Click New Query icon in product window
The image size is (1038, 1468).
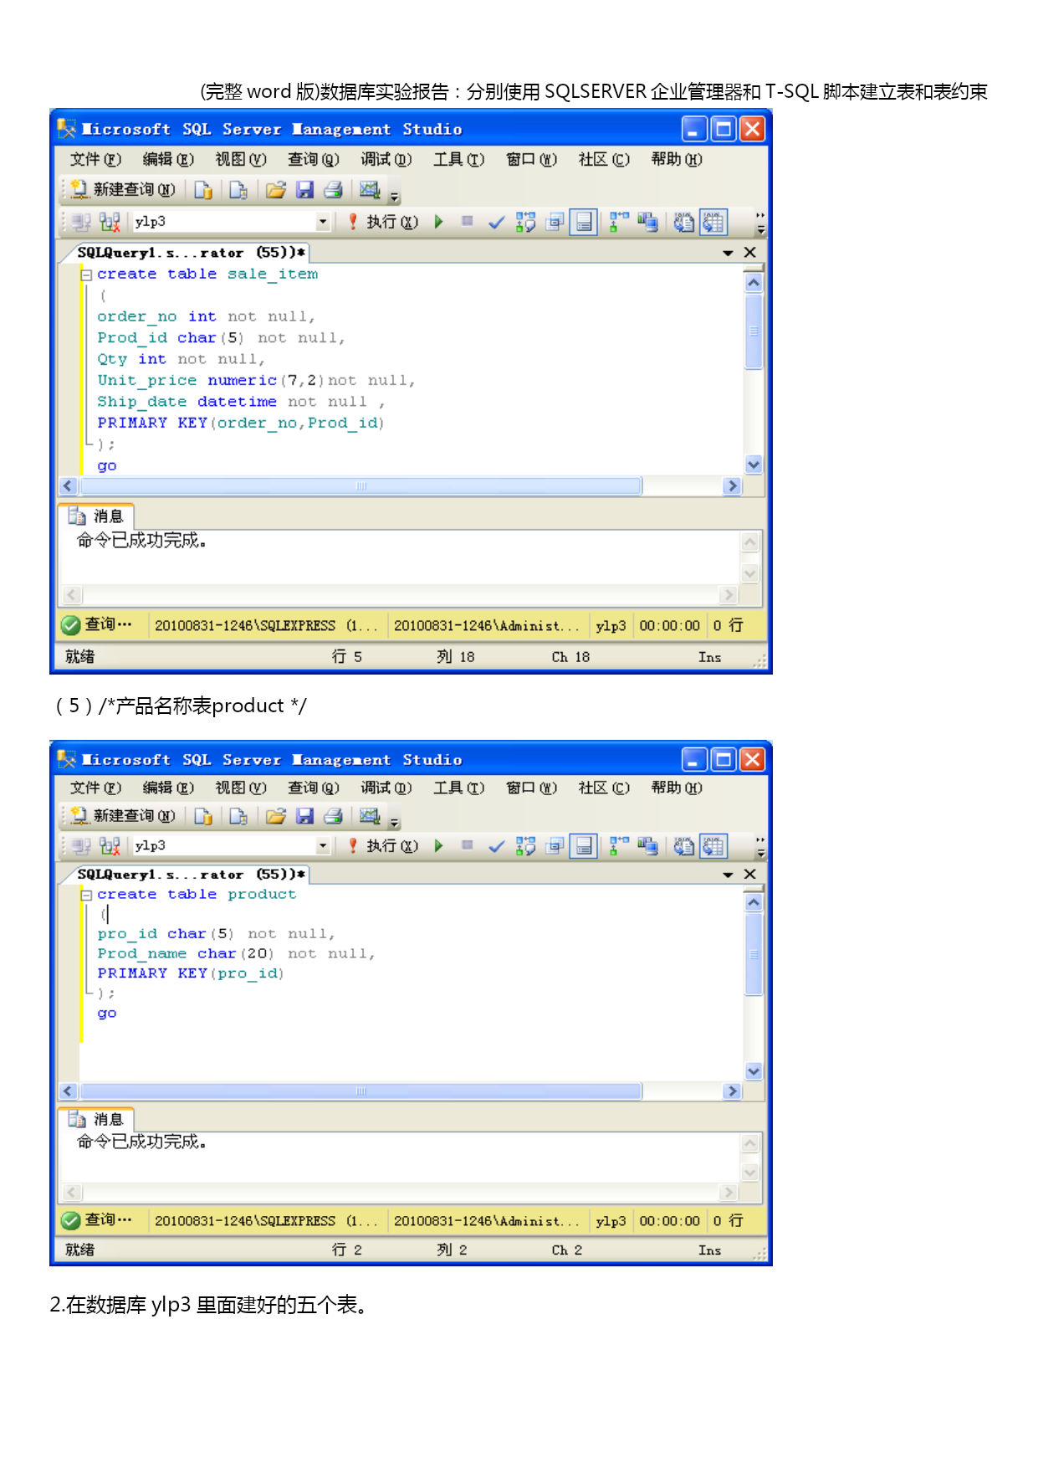[122, 816]
